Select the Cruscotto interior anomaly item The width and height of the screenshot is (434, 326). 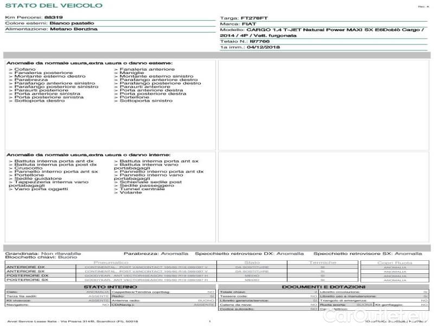pos(28,168)
